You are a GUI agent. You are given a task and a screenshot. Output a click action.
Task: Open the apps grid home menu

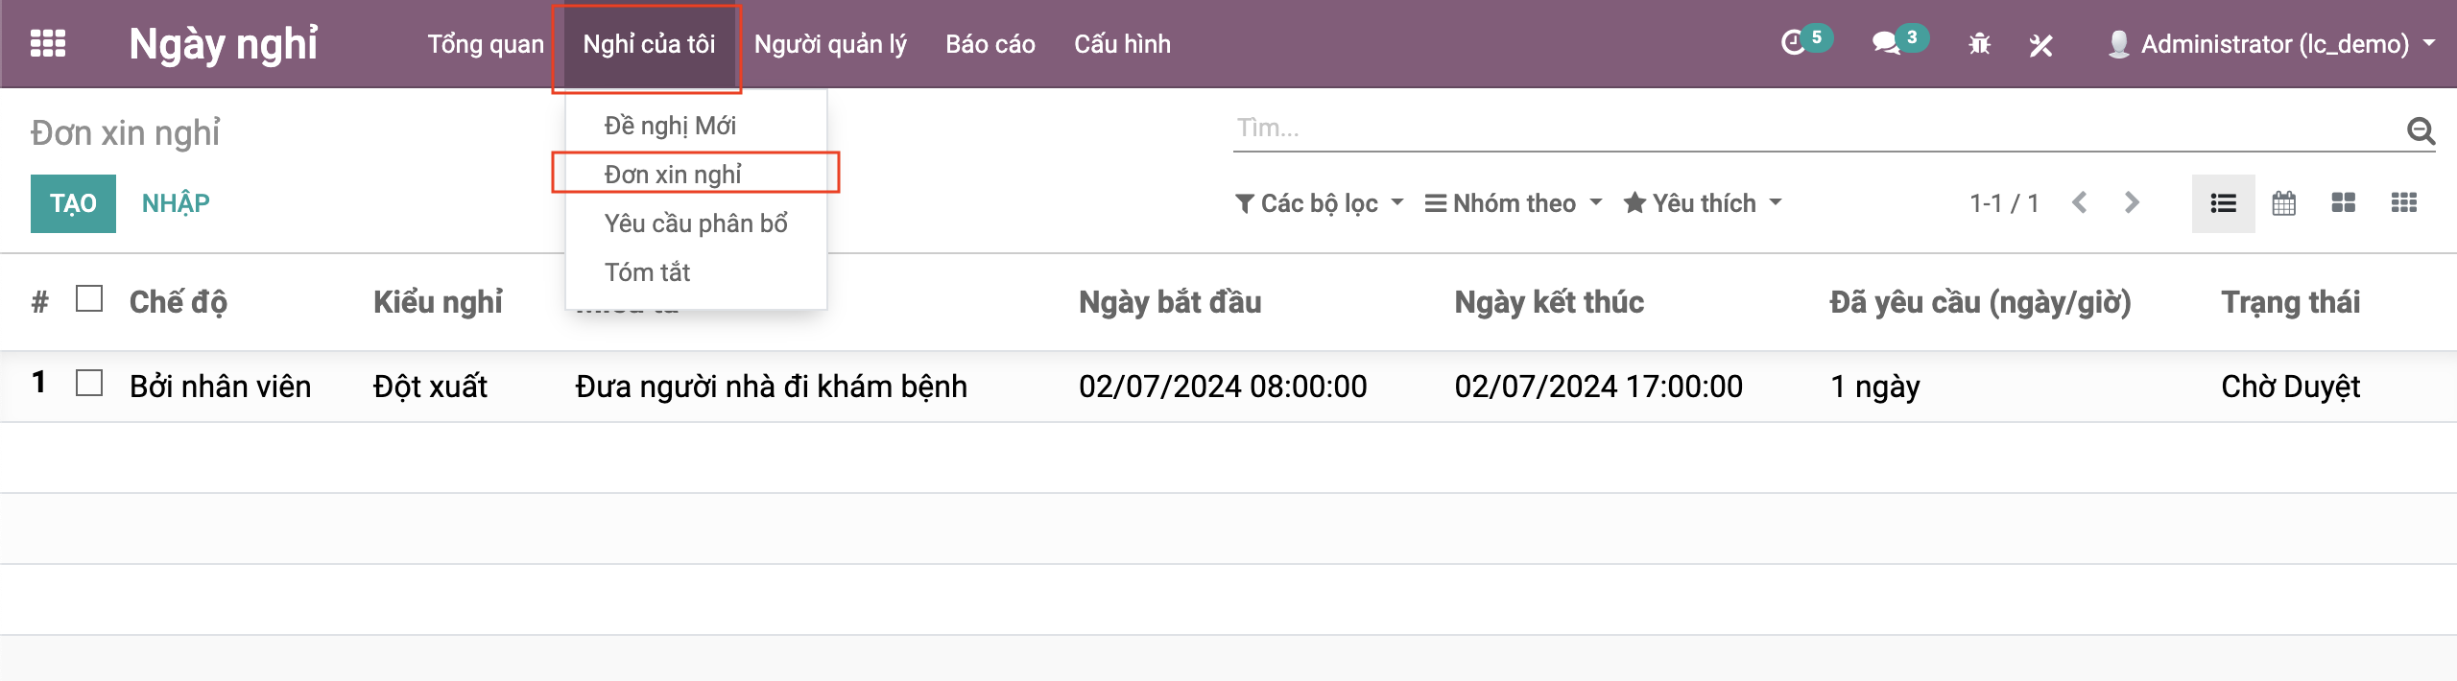coord(47,44)
